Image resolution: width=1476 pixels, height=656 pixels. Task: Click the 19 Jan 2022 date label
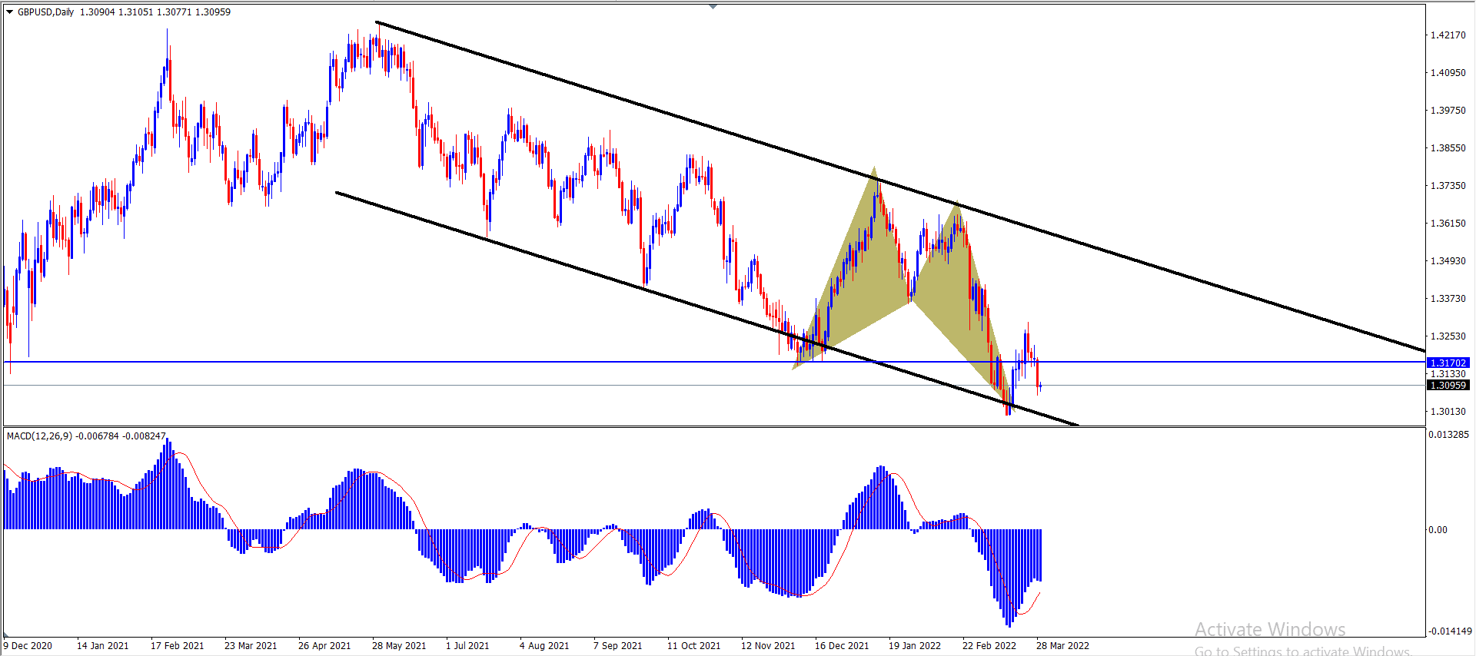click(x=915, y=645)
